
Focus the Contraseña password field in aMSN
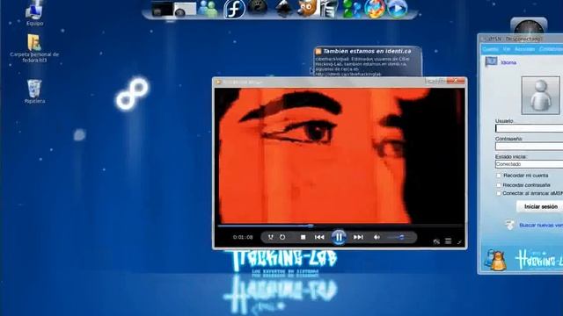point(530,147)
